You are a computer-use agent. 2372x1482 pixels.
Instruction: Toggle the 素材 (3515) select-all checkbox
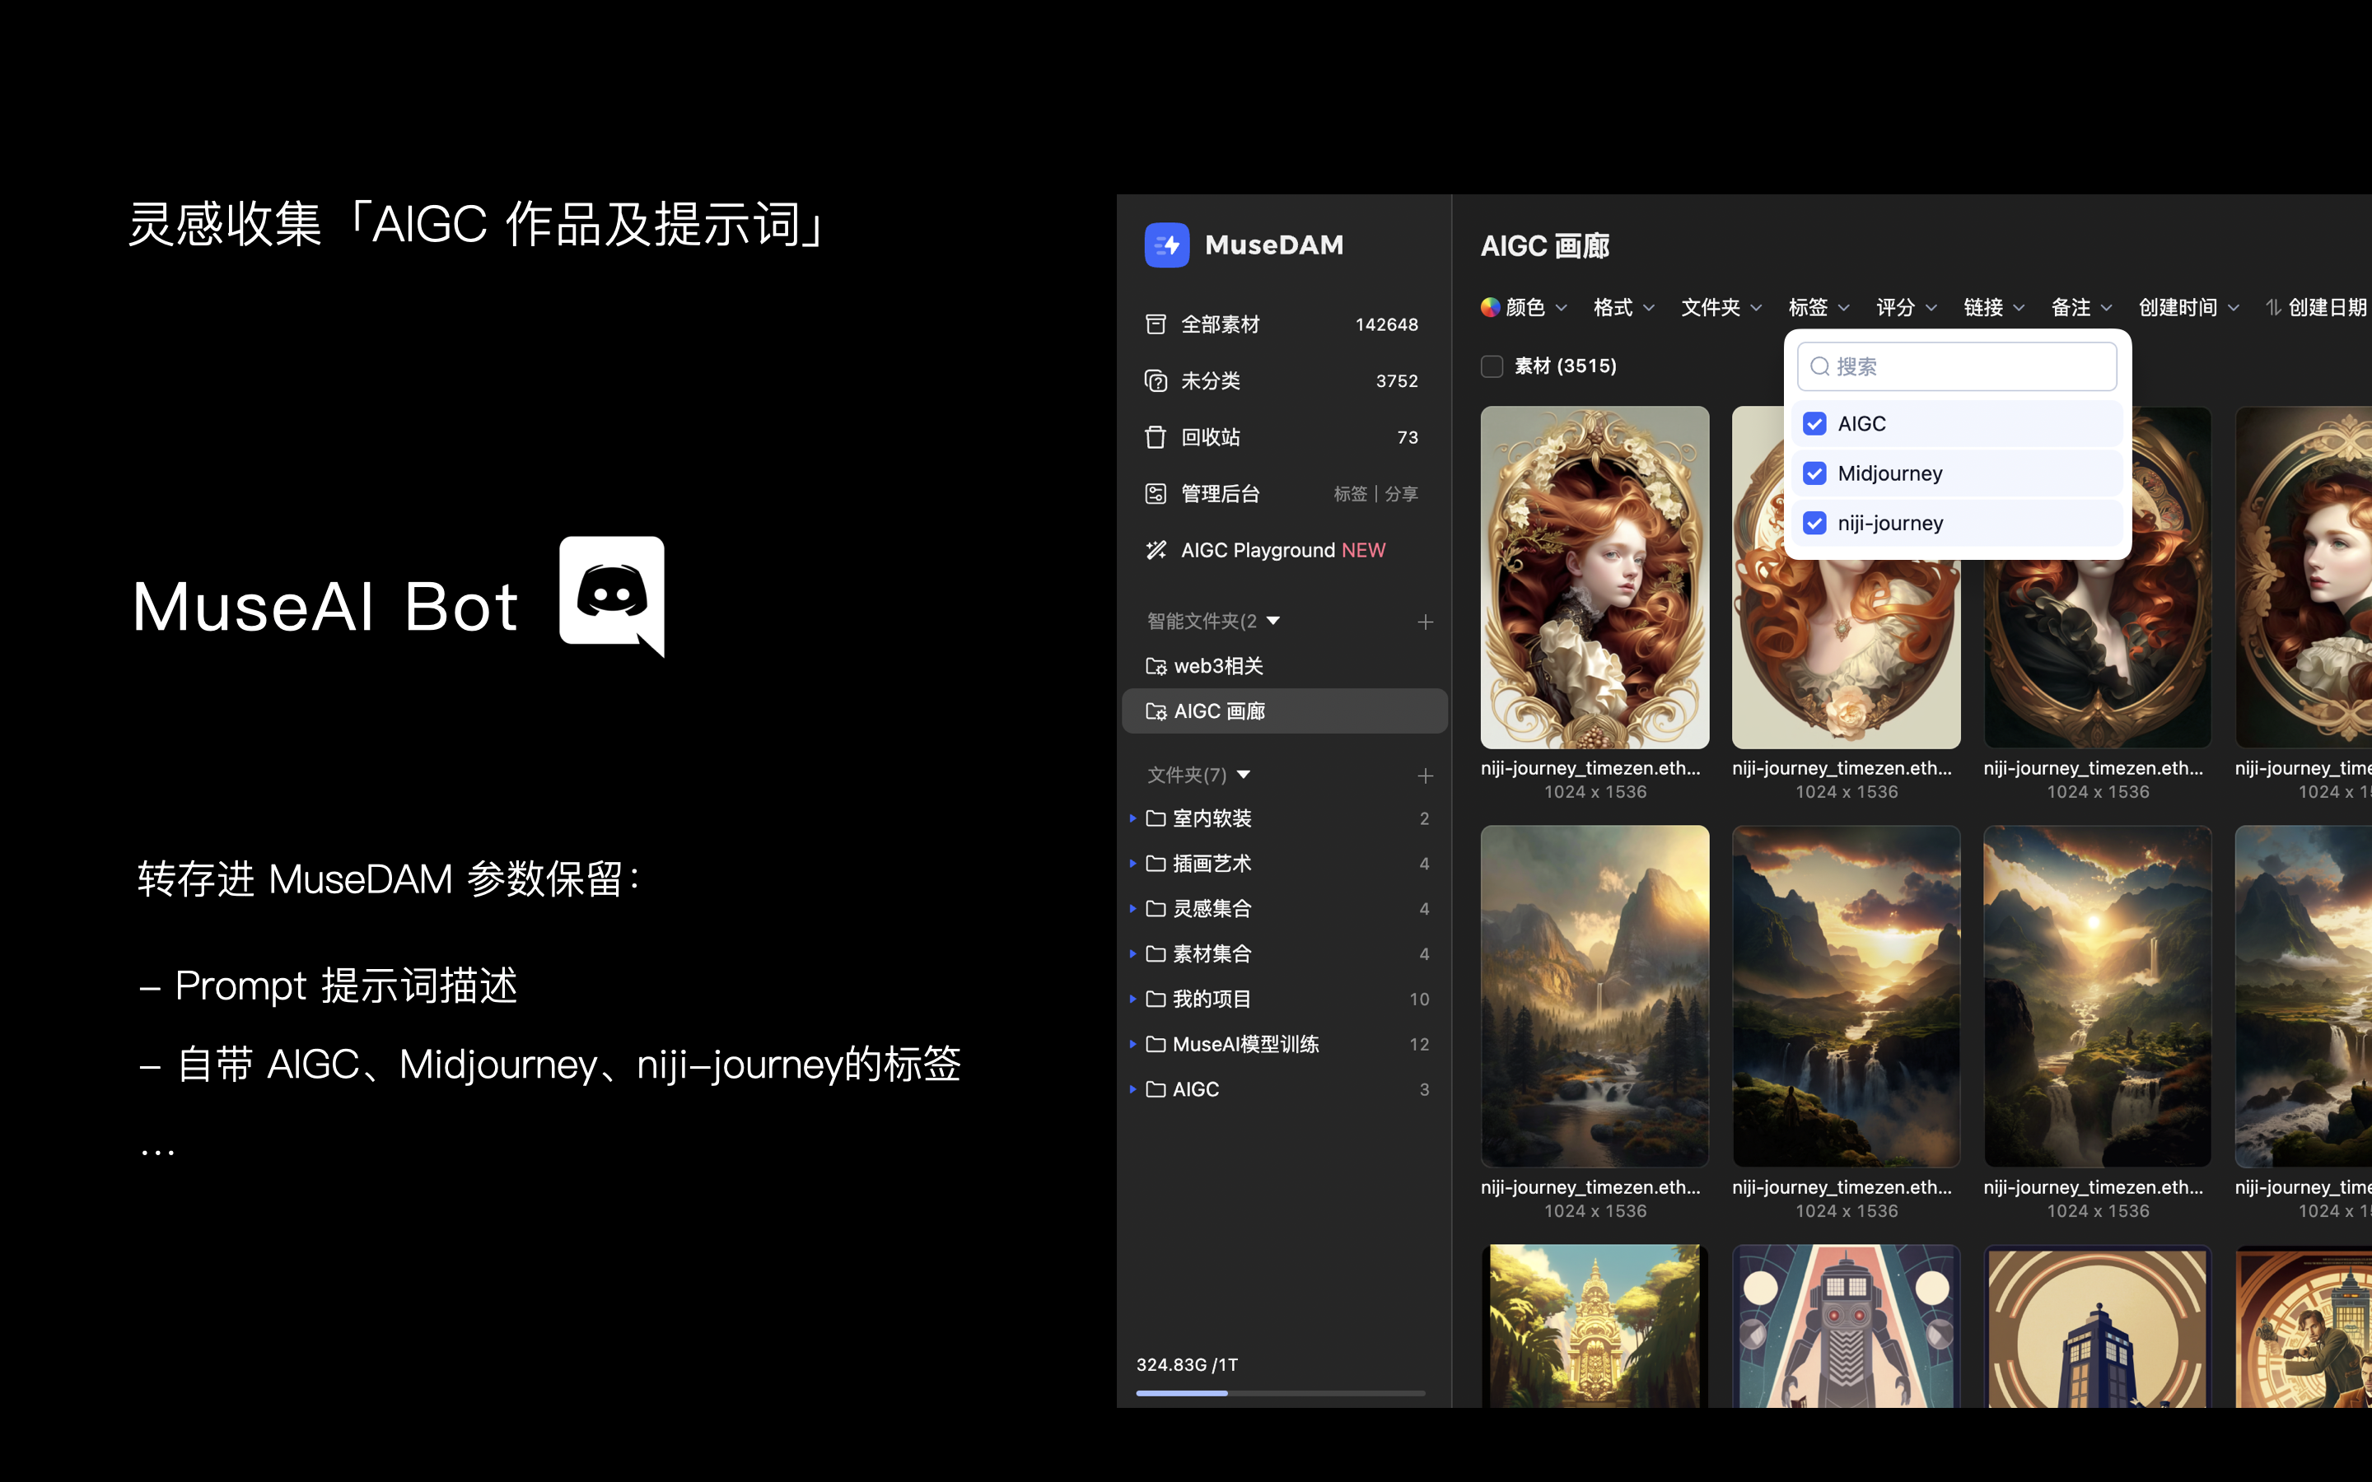click(1492, 366)
